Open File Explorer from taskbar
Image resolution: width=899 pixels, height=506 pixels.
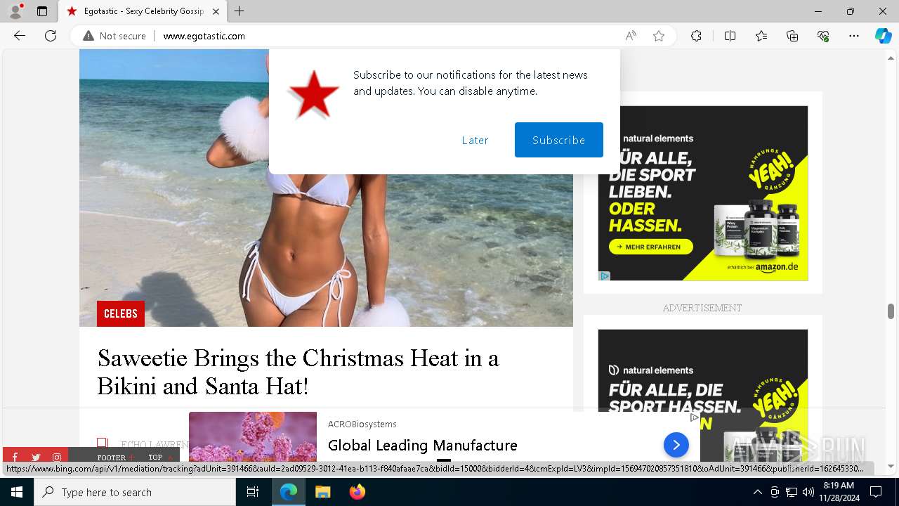(322, 492)
